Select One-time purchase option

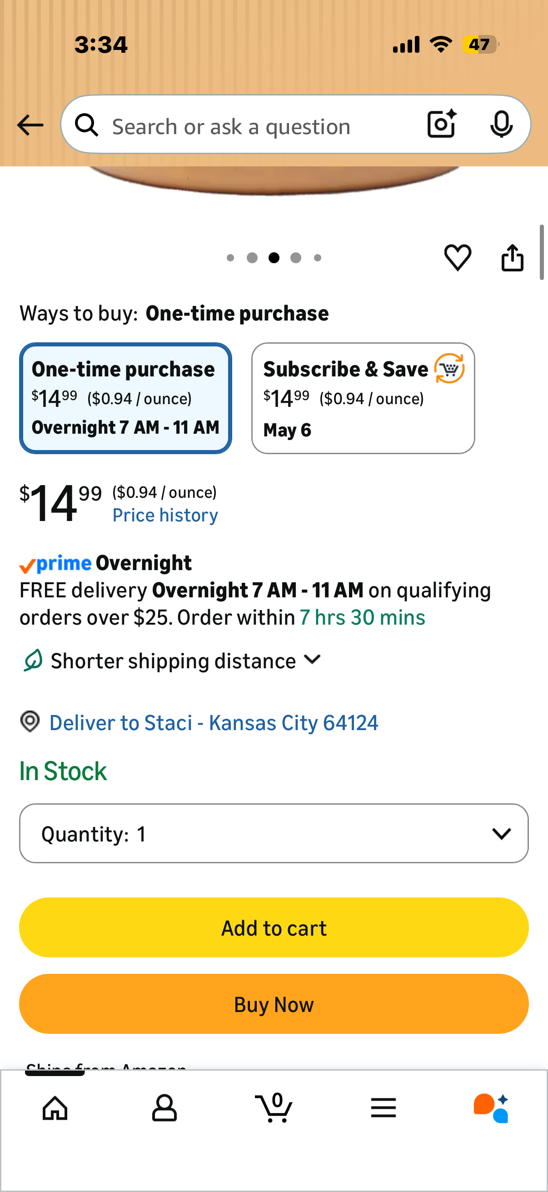[x=125, y=398]
